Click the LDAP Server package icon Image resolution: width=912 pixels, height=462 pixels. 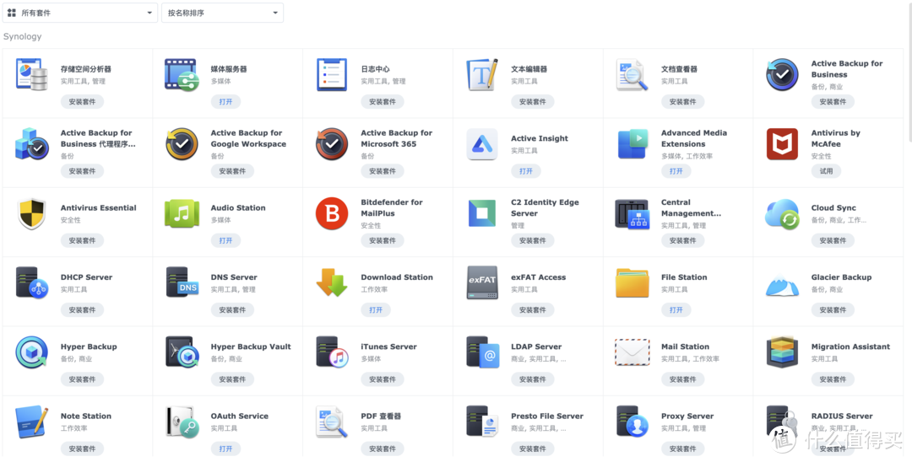pyautogui.click(x=482, y=352)
